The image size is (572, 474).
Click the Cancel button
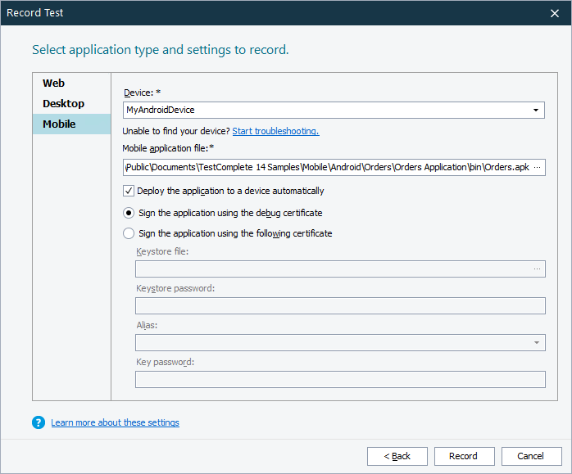[529, 456]
